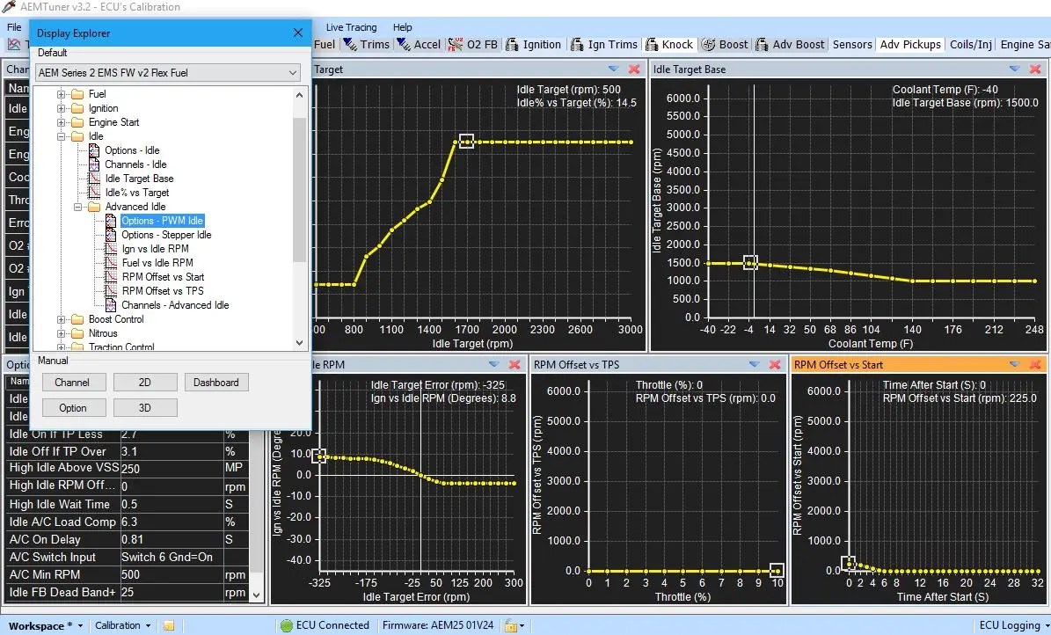Click the O2 FB tab icon

click(x=456, y=45)
